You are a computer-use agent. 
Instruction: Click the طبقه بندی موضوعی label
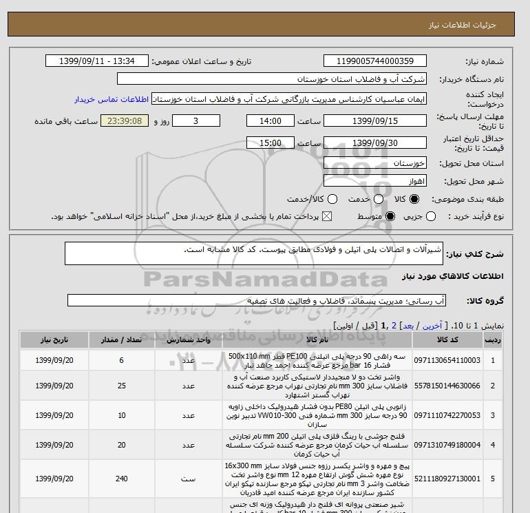(x=468, y=200)
